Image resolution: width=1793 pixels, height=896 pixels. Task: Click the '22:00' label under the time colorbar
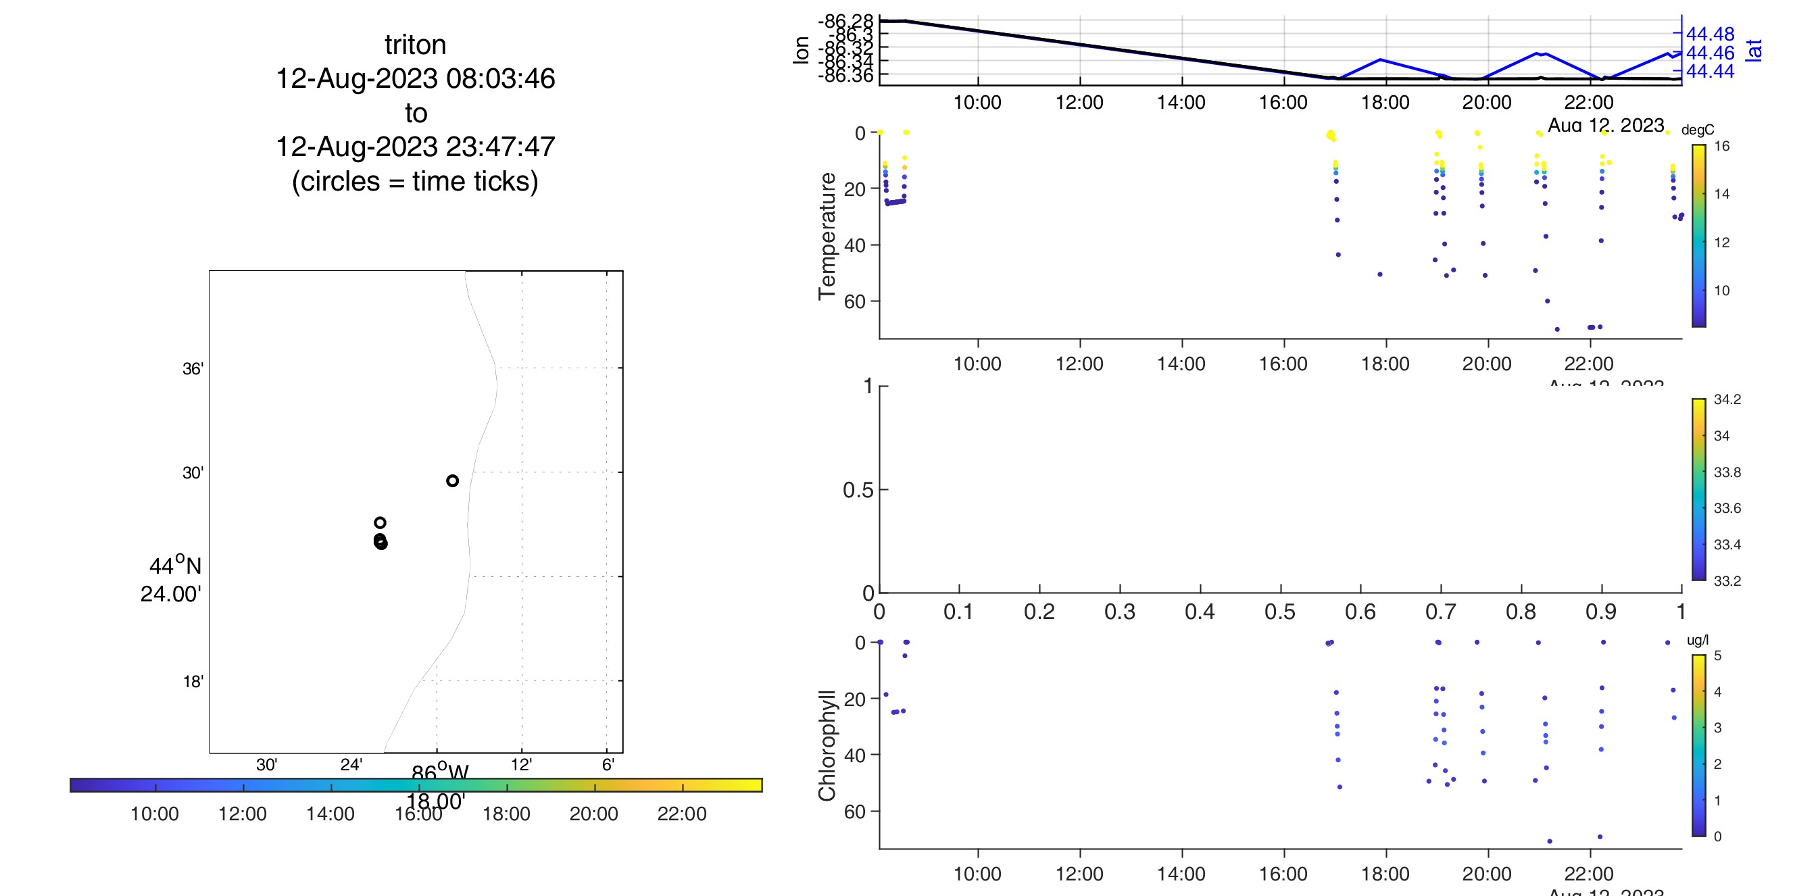[682, 814]
